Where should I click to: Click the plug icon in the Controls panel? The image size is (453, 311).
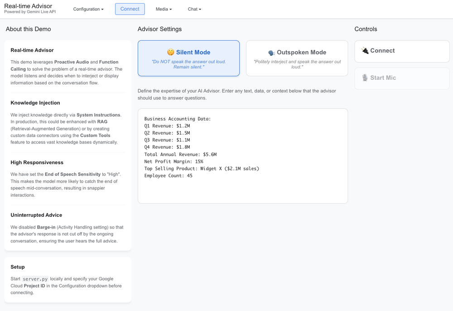point(365,51)
